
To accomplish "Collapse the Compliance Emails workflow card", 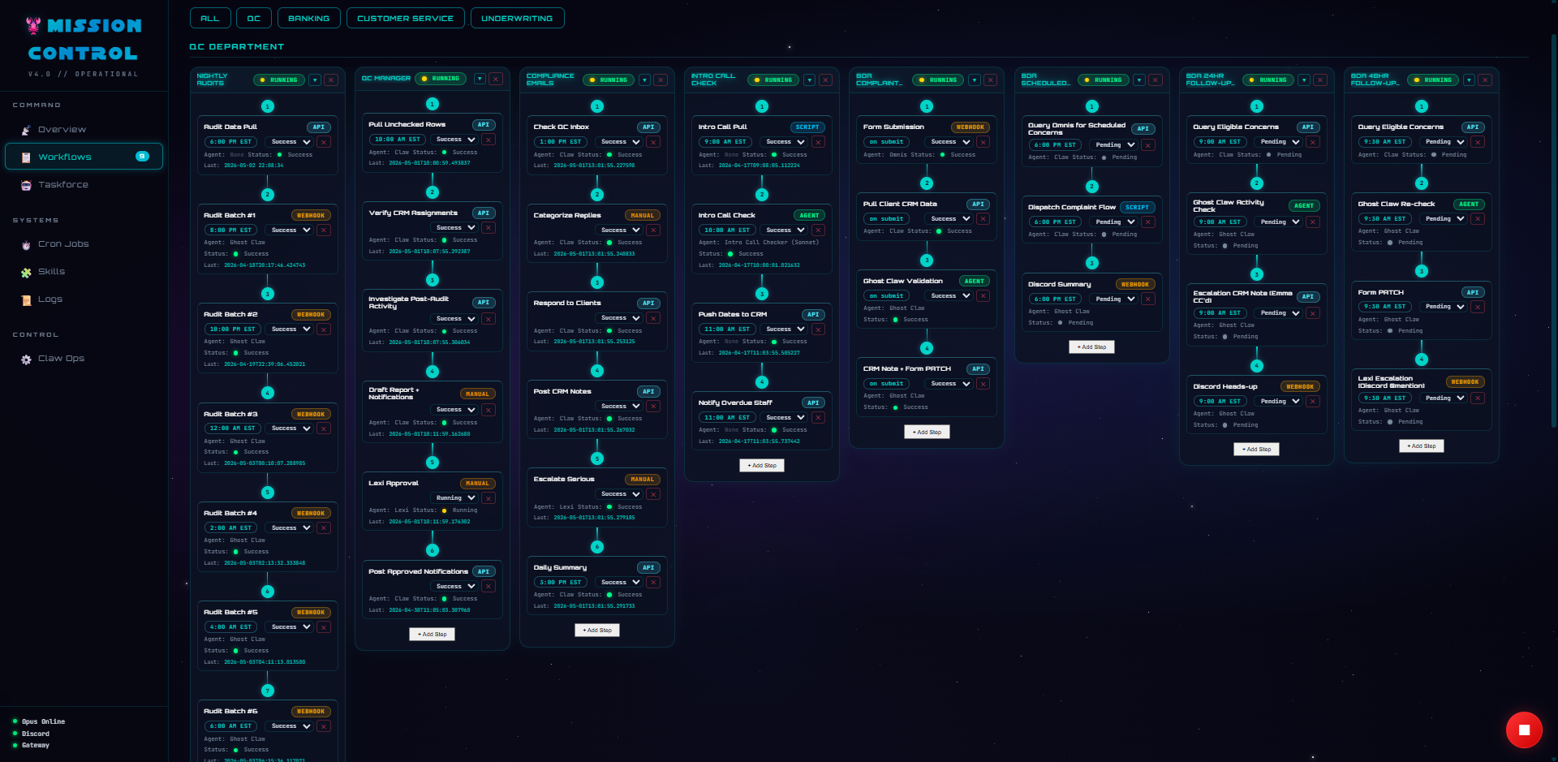I will pos(644,80).
